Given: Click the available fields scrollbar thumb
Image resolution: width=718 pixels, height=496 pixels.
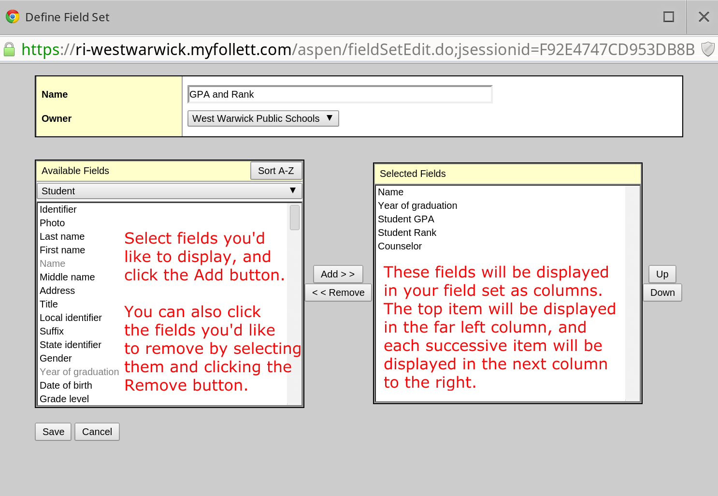Looking at the screenshot, I should [295, 217].
